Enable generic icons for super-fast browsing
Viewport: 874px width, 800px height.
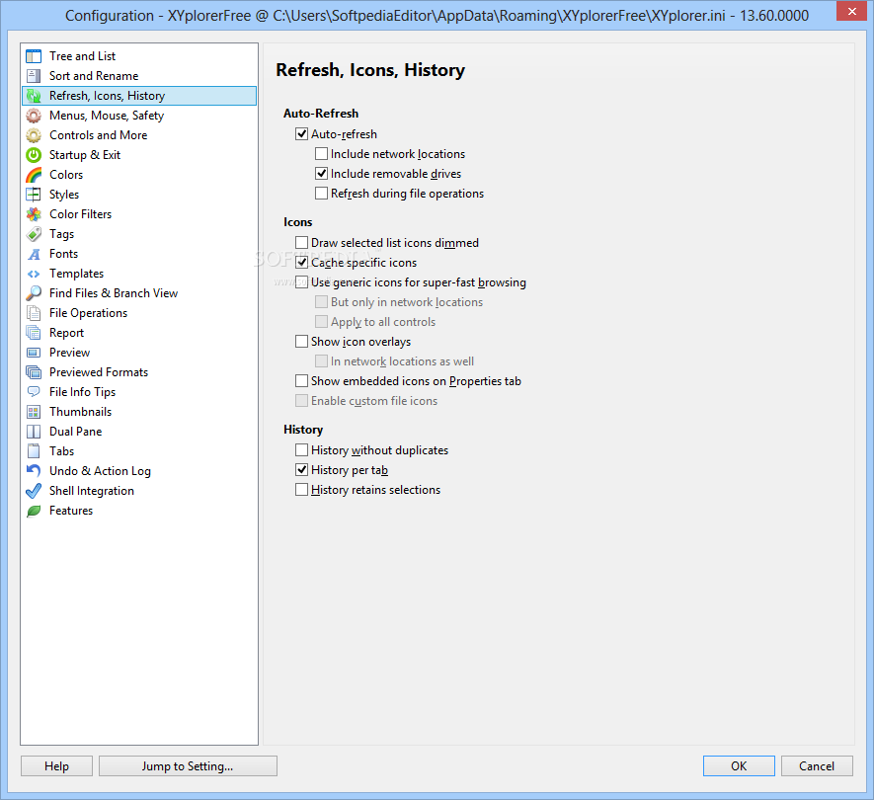(301, 282)
